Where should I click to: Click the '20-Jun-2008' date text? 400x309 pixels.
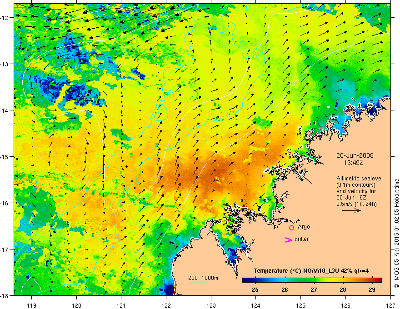pos(355,155)
